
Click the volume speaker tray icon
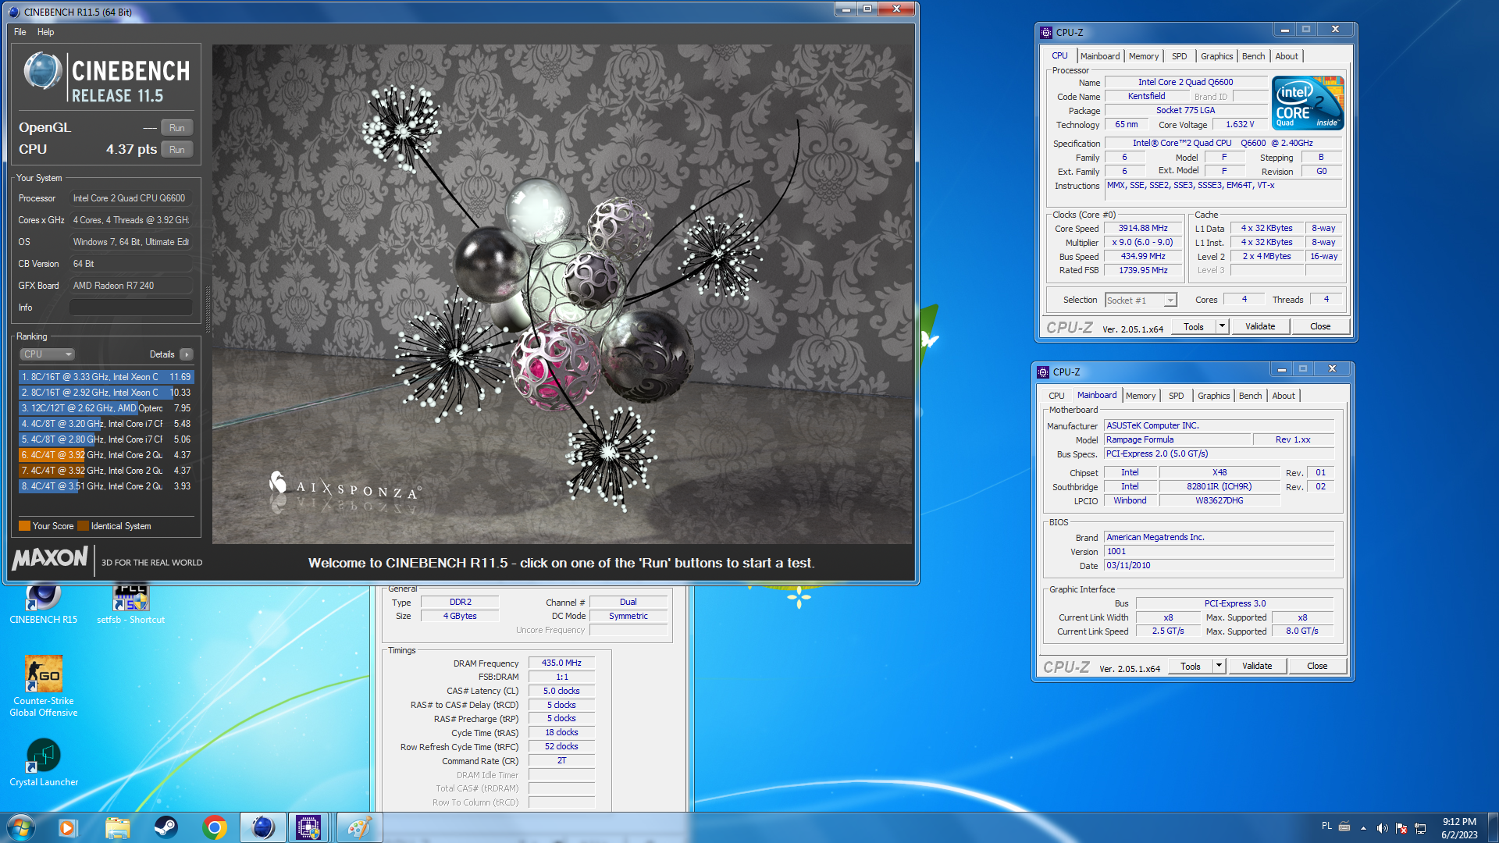point(1382,828)
